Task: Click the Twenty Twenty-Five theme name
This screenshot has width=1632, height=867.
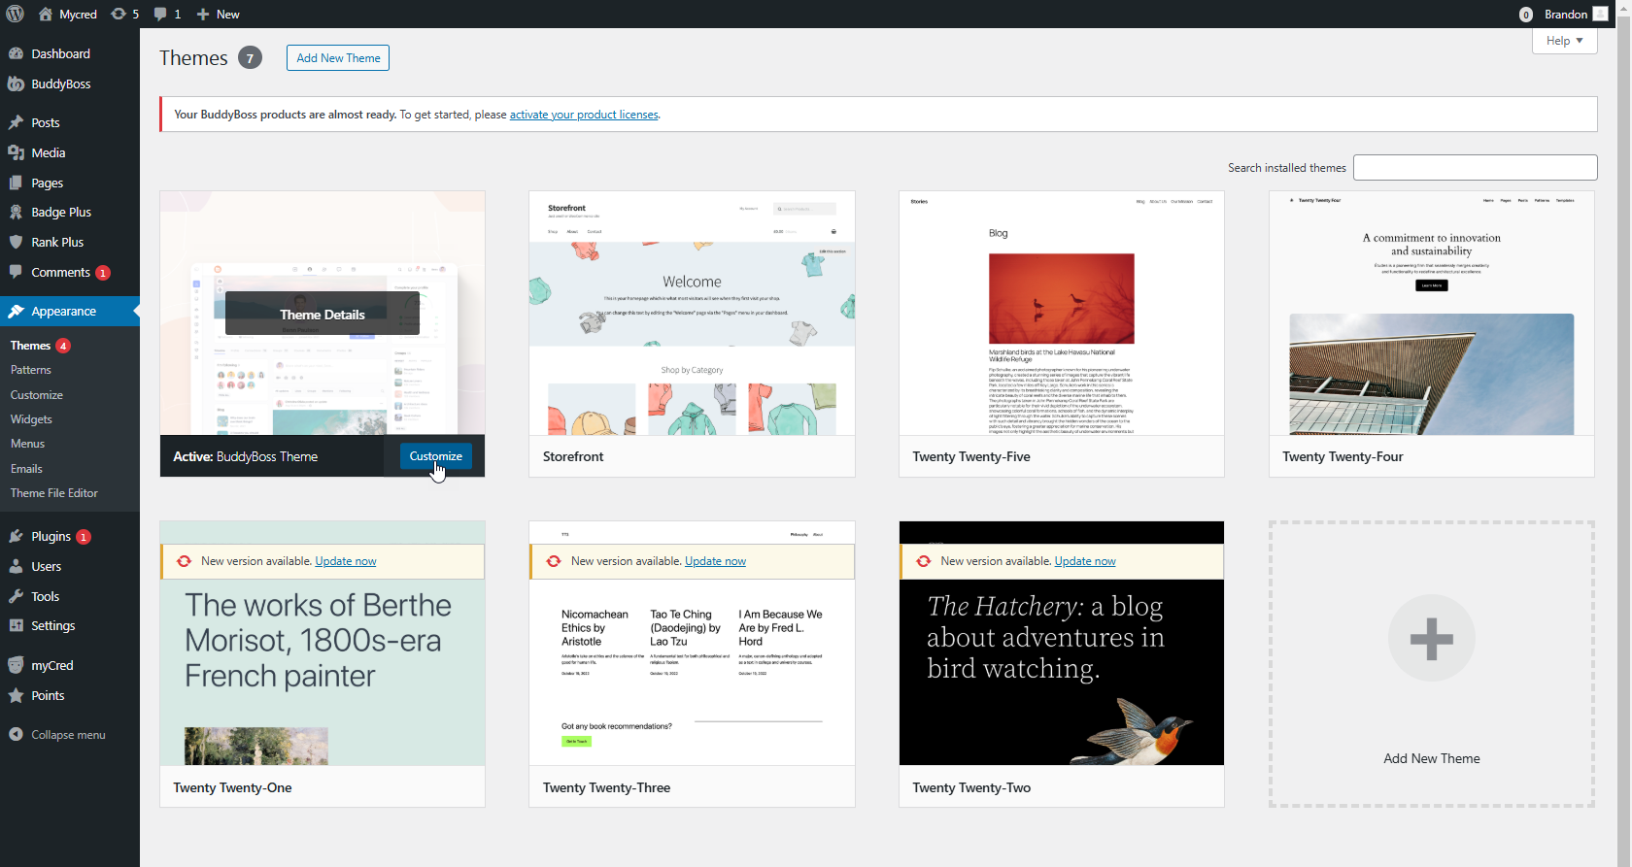Action: coord(971,456)
